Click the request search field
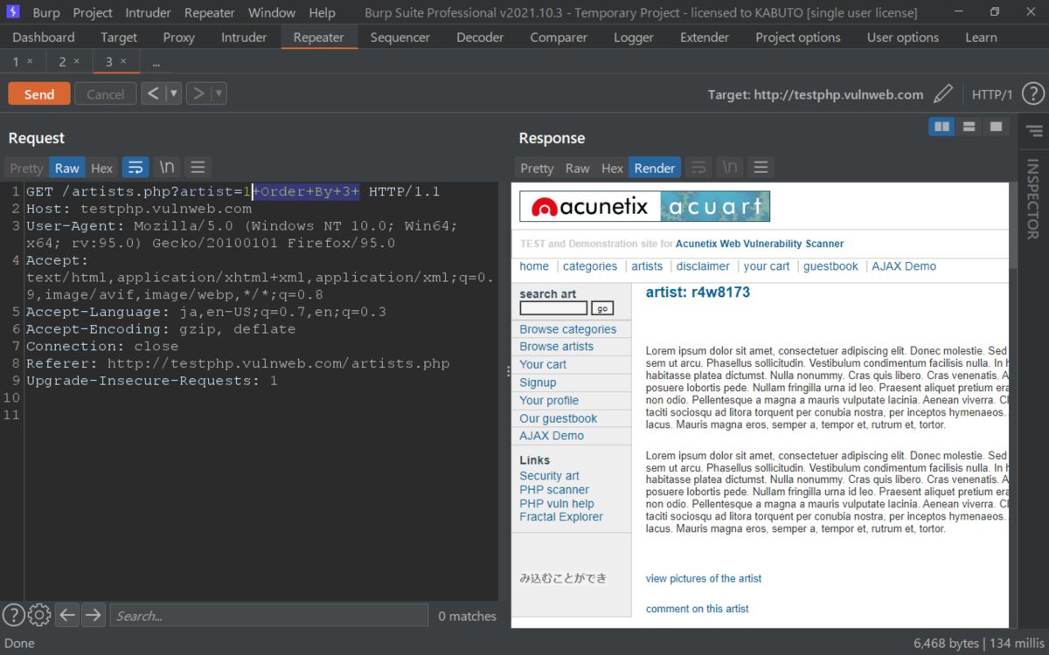Viewport: 1049px width, 655px height. tap(268, 616)
